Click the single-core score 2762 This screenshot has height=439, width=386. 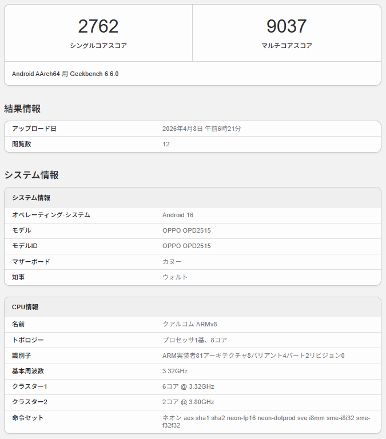pos(98,26)
